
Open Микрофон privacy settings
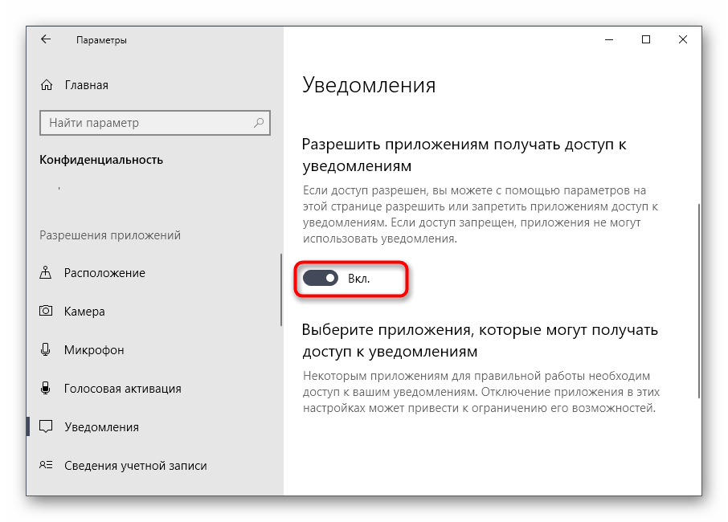94,350
